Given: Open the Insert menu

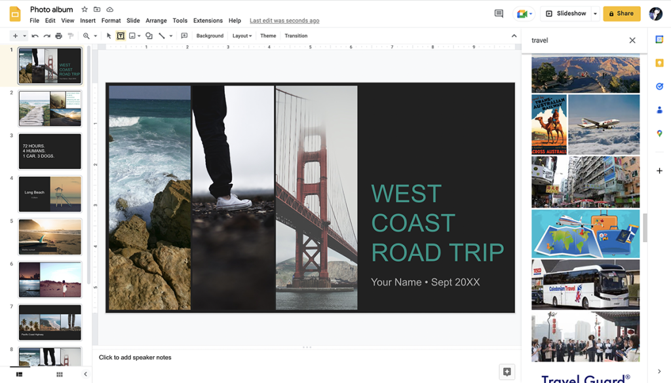Looking at the screenshot, I should coord(87,20).
